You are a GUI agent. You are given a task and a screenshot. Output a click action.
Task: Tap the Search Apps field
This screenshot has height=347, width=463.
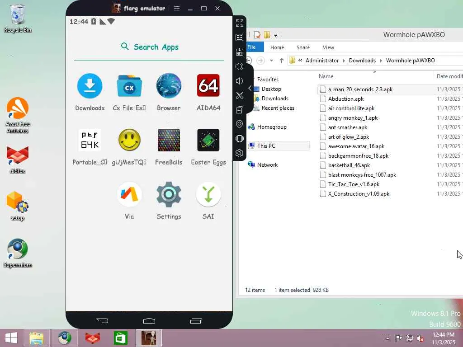[x=149, y=47]
